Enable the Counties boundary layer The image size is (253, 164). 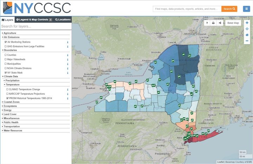click(x=6, y=55)
